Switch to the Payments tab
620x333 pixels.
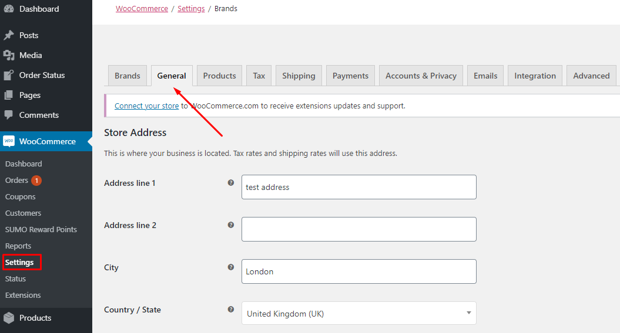[350, 76]
